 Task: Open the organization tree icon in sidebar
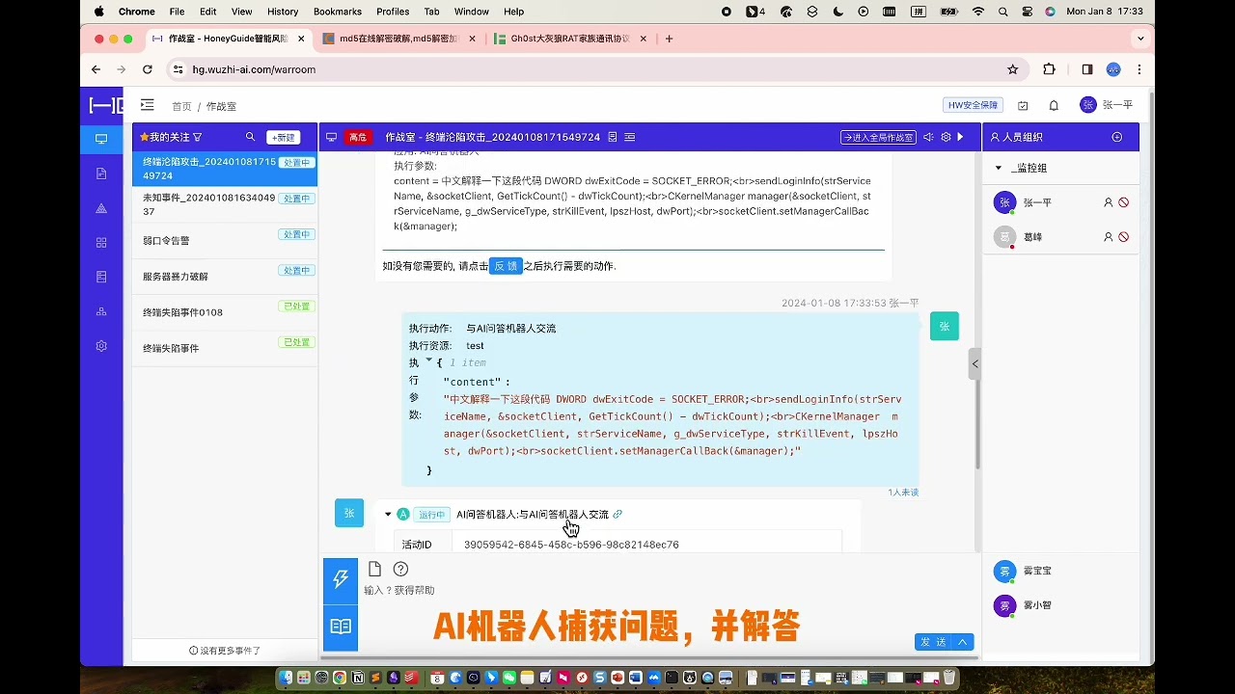click(x=101, y=311)
